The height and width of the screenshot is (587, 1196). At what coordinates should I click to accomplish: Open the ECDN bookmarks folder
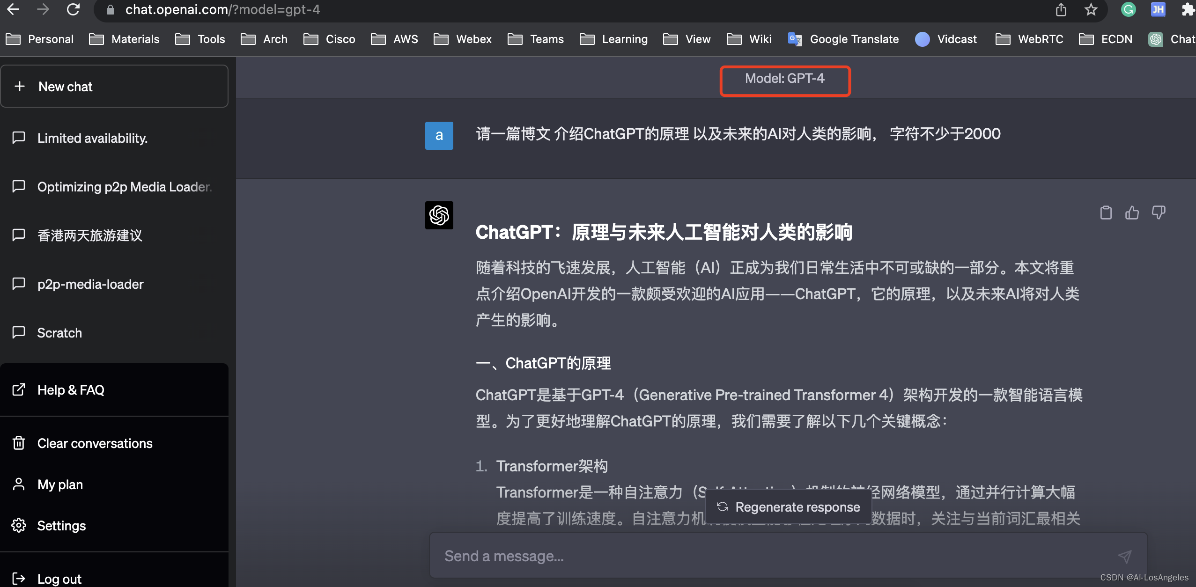coord(1106,39)
